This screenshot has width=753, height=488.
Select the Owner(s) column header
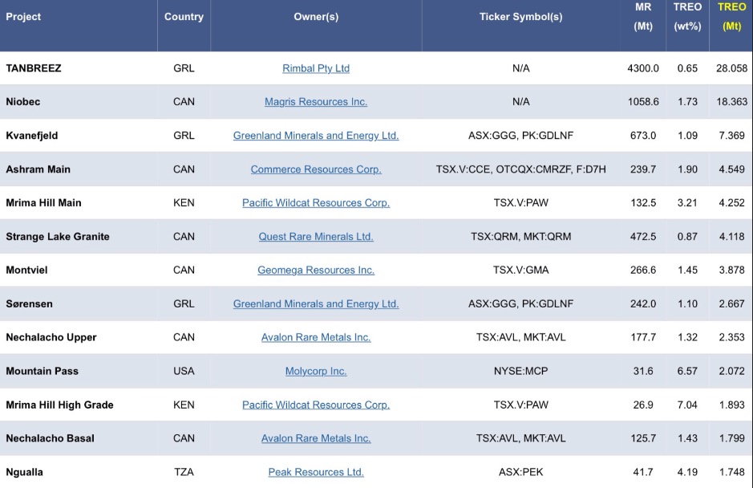(x=316, y=17)
